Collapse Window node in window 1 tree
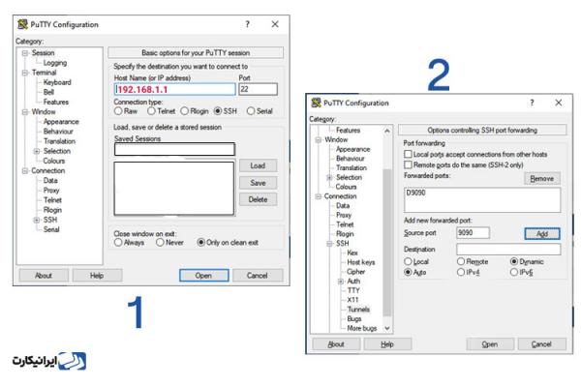The image size is (581, 387). (25, 112)
